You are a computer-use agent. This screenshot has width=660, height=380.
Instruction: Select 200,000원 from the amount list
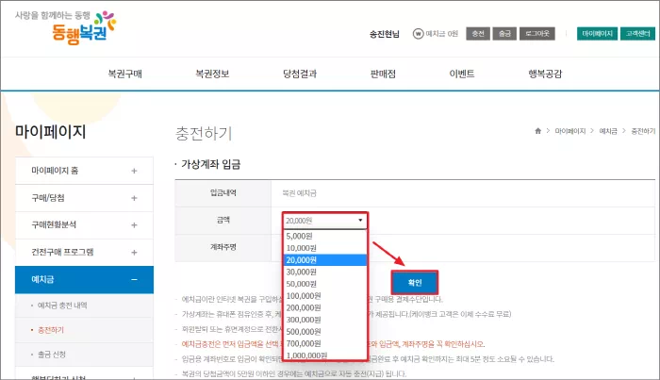point(325,307)
